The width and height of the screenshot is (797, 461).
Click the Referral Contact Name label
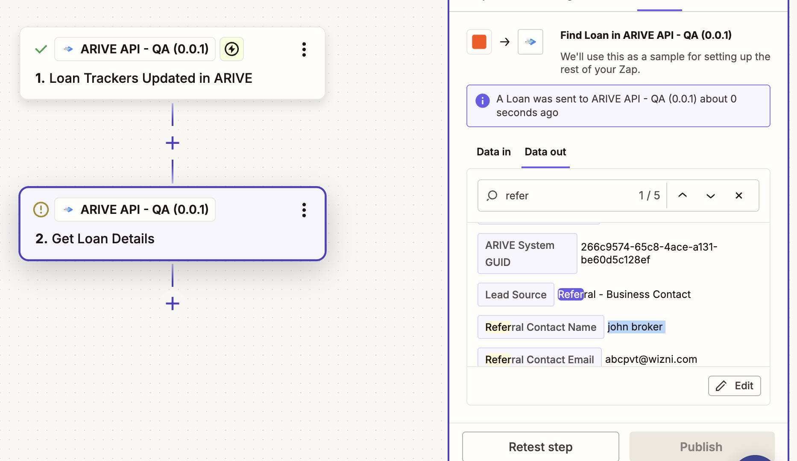pyautogui.click(x=541, y=327)
